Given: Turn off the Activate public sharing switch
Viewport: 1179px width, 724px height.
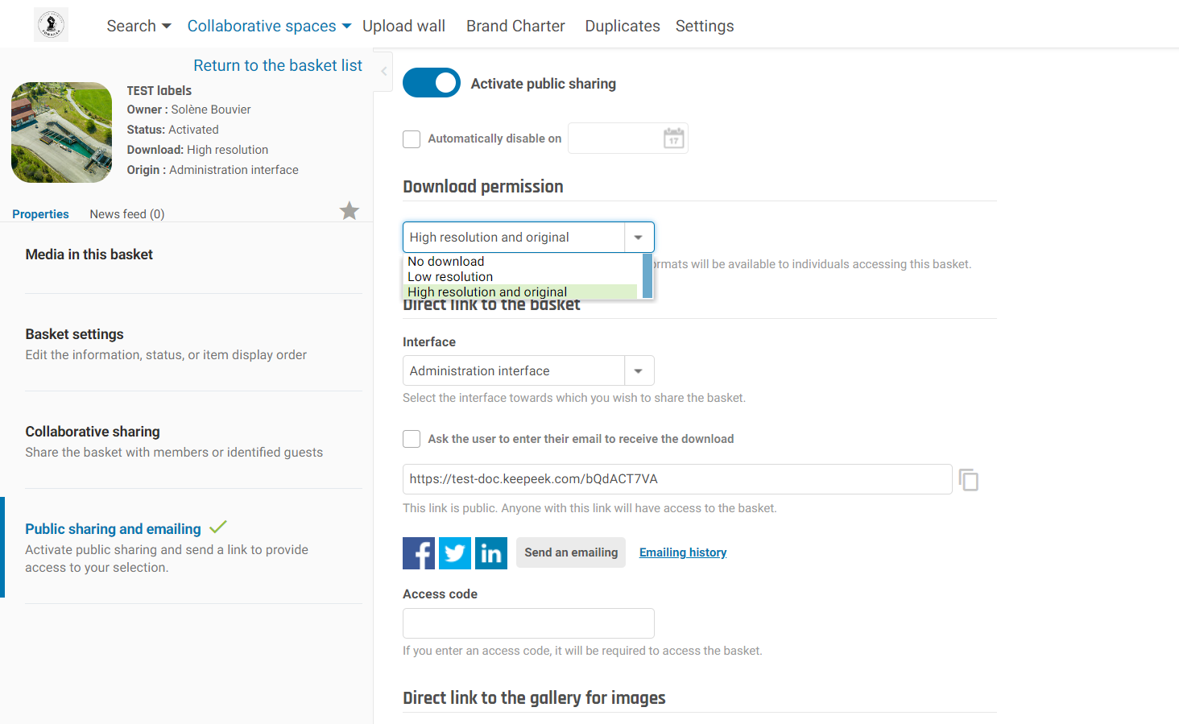Looking at the screenshot, I should click(x=432, y=83).
